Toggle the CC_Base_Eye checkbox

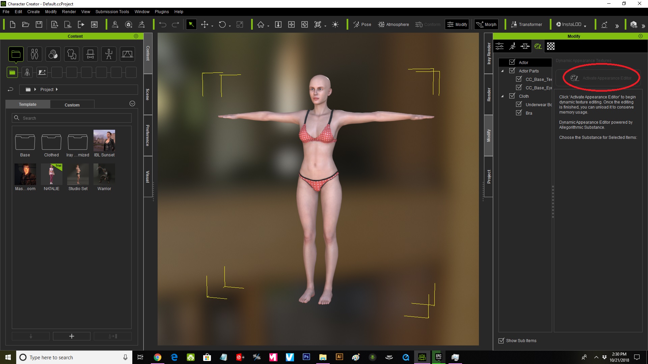(519, 88)
